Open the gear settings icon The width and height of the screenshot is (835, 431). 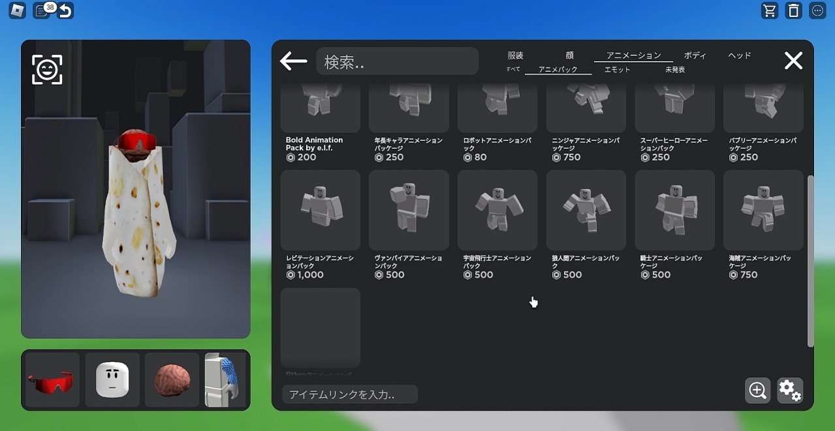click(790, 391)
